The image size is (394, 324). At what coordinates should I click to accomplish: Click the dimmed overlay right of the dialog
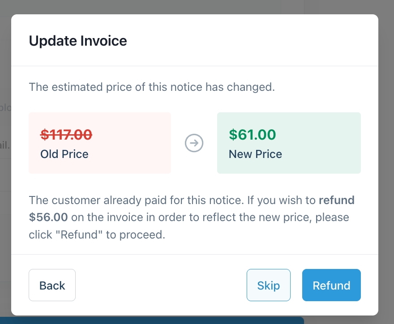point(386,161)
